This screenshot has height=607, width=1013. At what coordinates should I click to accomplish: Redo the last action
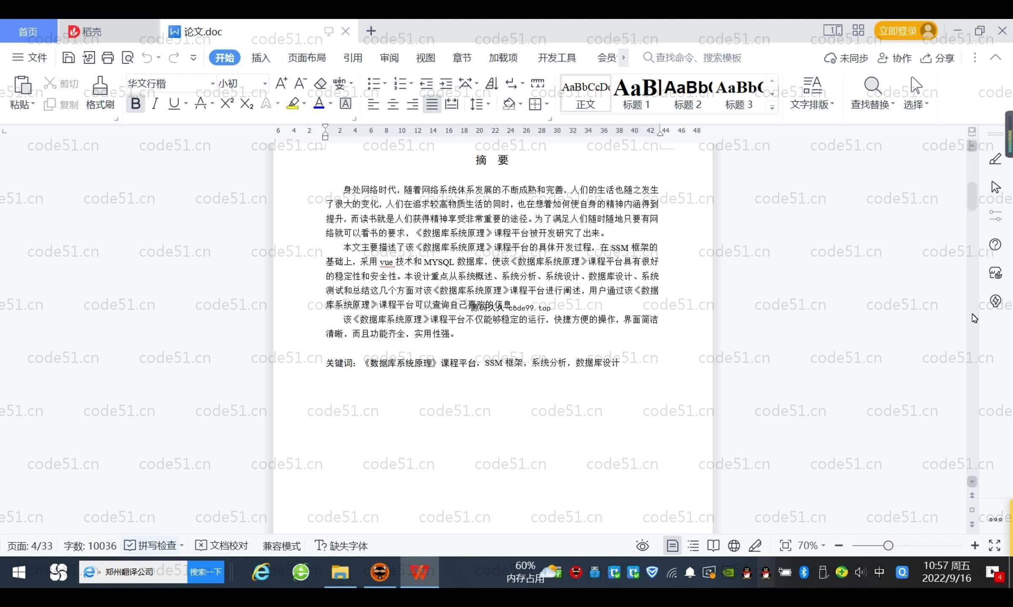click(173, 57)
